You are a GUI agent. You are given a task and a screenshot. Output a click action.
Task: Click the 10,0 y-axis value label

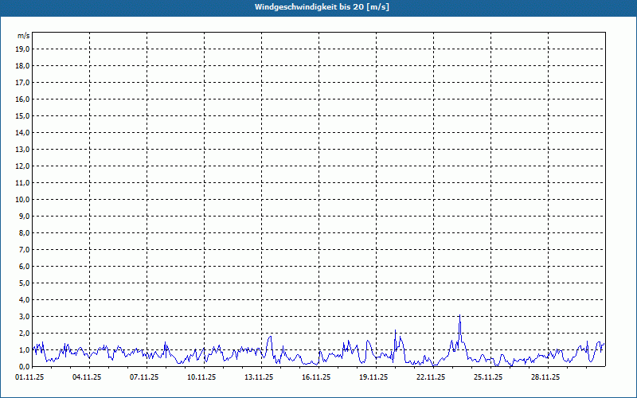23,199
